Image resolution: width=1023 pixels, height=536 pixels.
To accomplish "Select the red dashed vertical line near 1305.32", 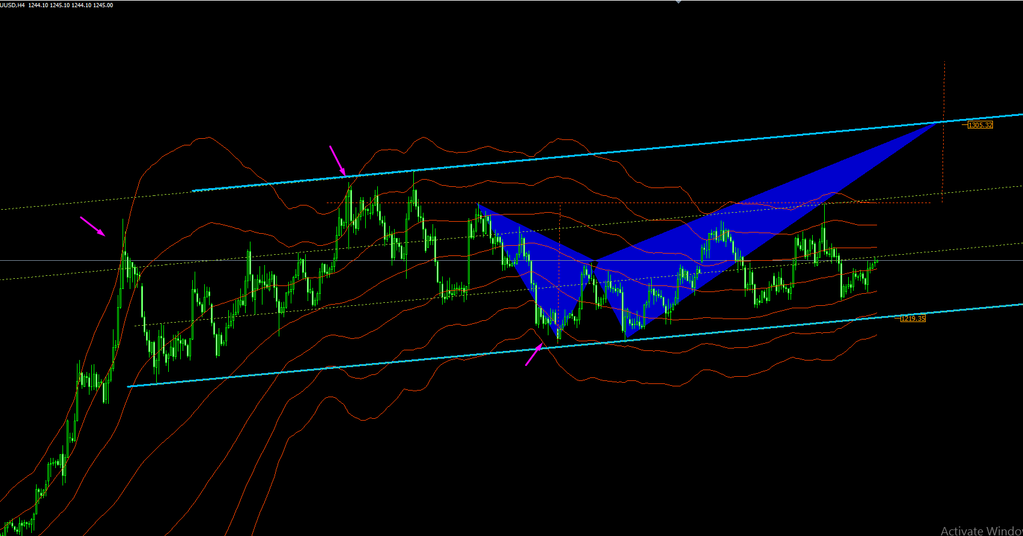I will tap(944, 132).
